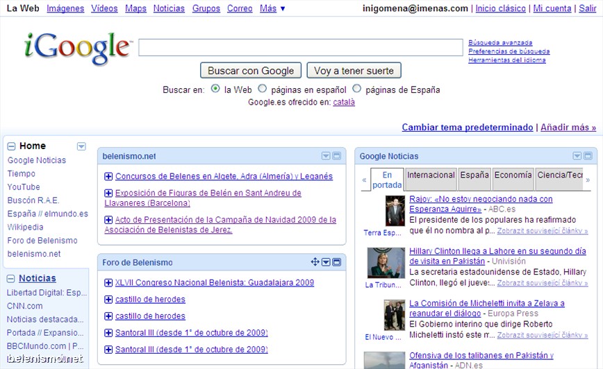Expand the first Santoral III entry
This screenshot has width=603, height=369.
[x=108, y=333]
